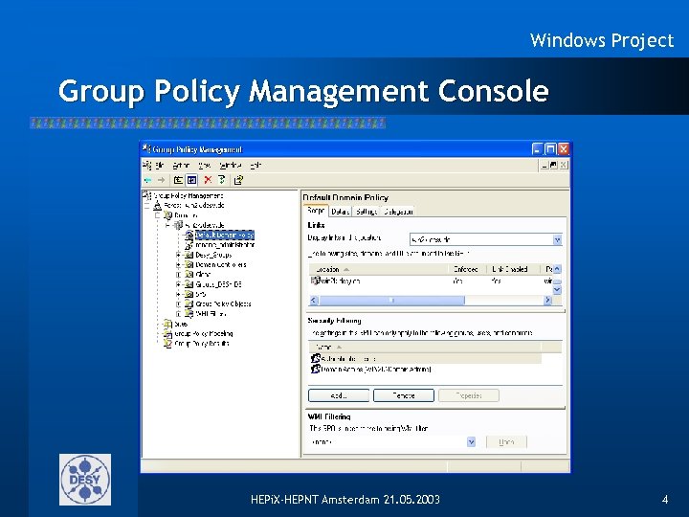Select Group Policy Results in the tree
This screenshot has width=689, height=517.
point(202,344)
